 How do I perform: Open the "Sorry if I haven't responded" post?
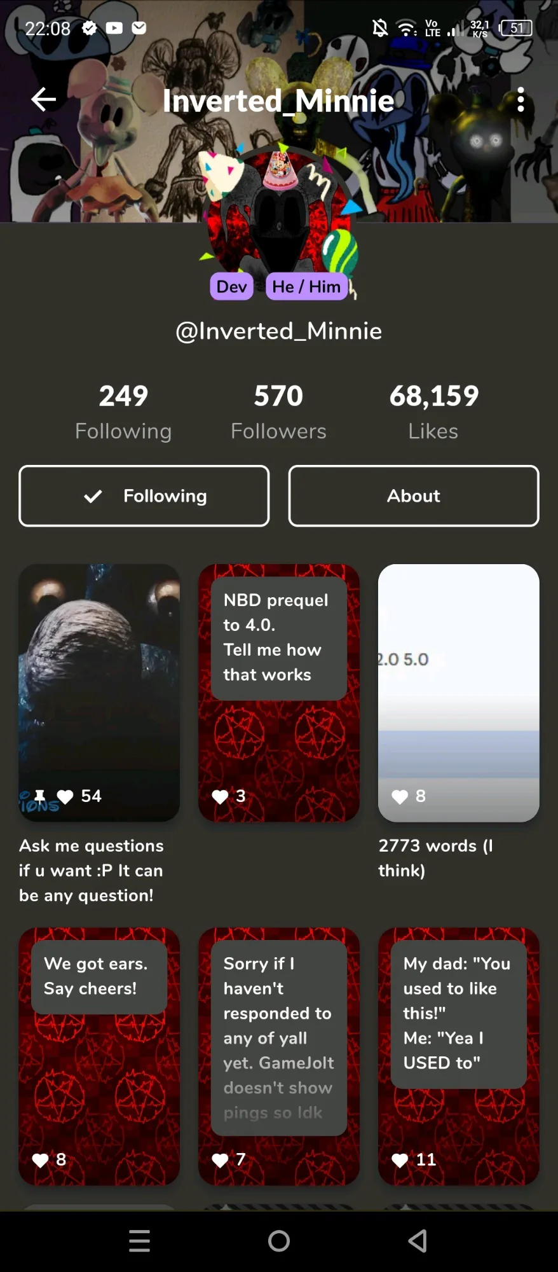[279, 1056]
